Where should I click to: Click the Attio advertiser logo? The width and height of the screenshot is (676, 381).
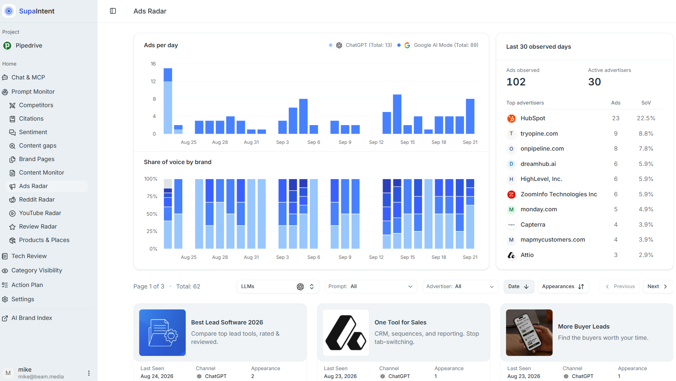click(x=511, y=255)
